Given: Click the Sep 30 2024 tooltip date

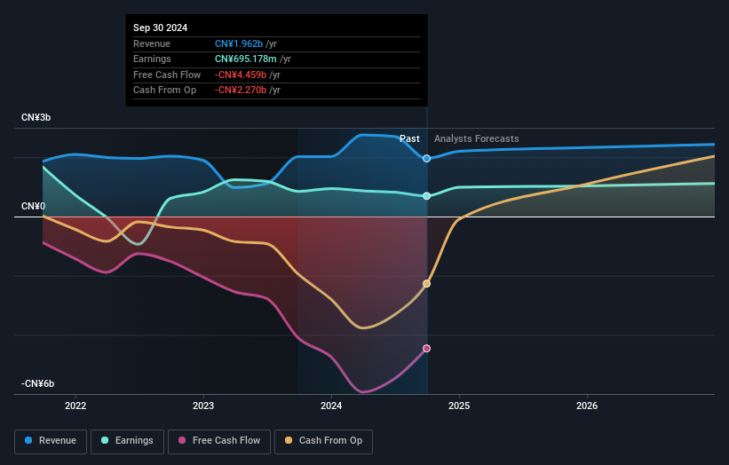Looking at the screenshot, I should pyautogui.click(x=161, y=28).
